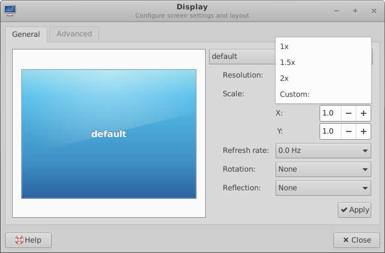Expand the Rotation dropdown
Viewport: 385px width, 253px height.
click(x=323, y=169)
